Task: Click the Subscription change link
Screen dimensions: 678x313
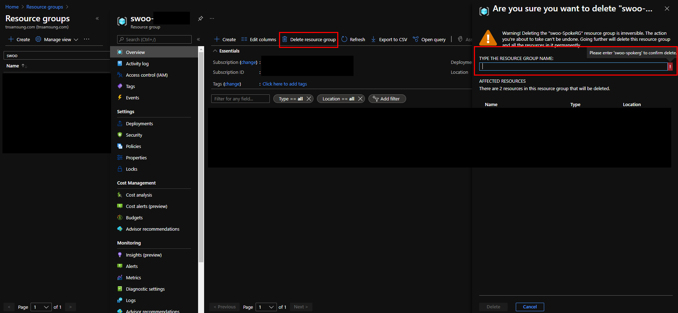Action: (x=249, y=62)
